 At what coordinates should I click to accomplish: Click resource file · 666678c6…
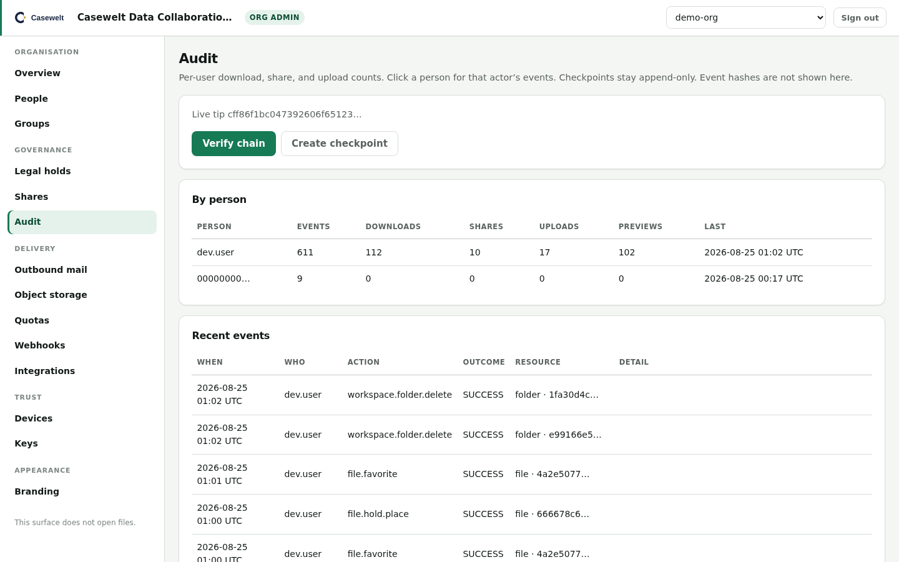point(552,514)
